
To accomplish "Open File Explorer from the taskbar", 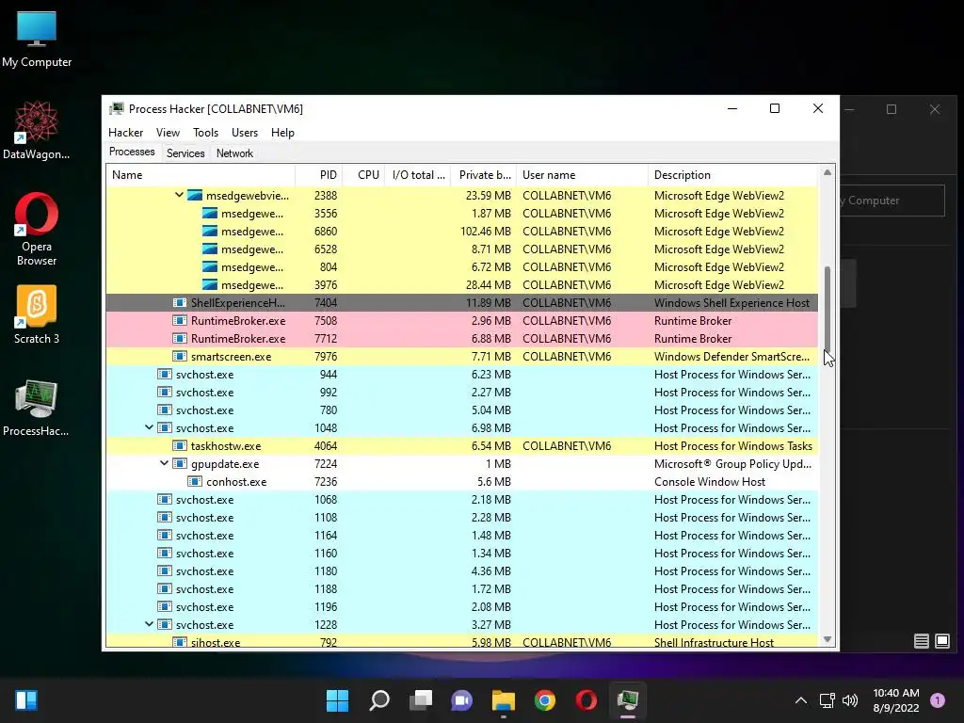I will [x=503, y=700].
